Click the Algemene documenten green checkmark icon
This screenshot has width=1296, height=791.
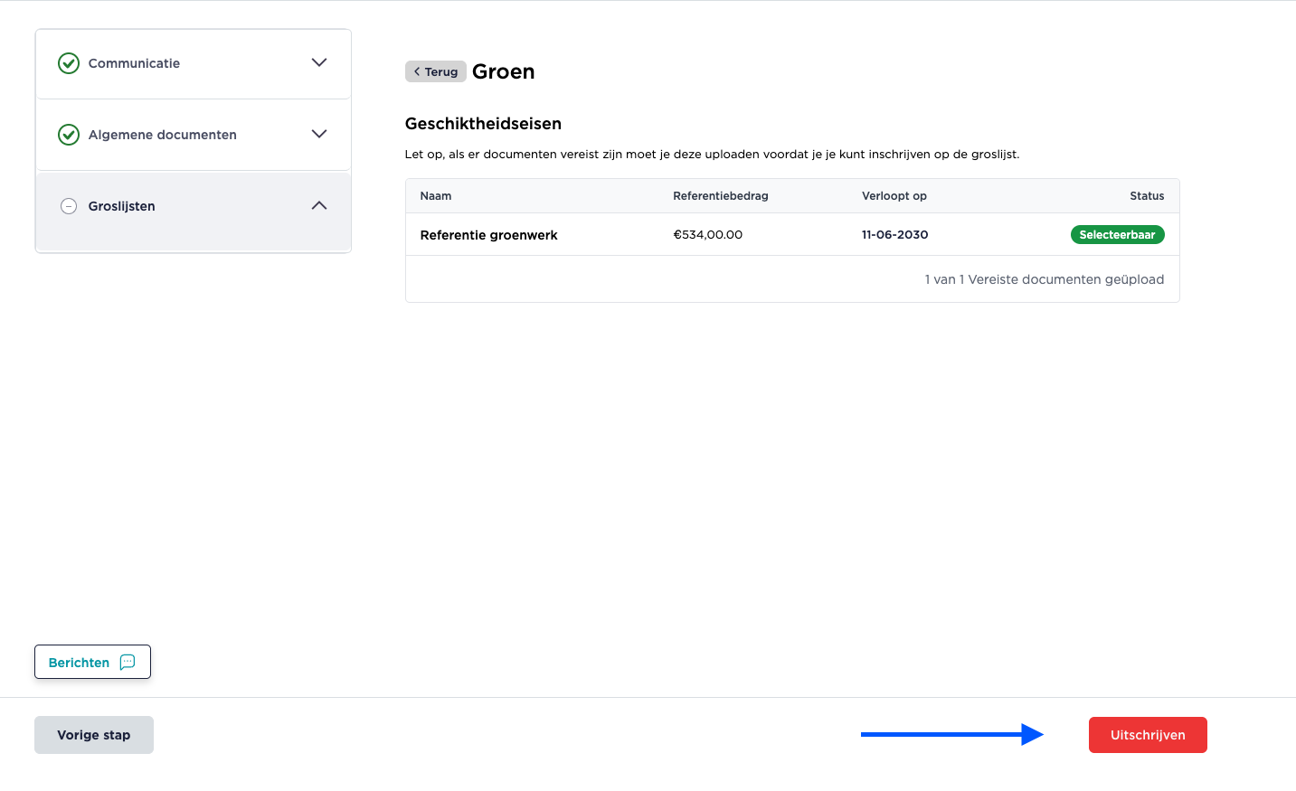69,135
